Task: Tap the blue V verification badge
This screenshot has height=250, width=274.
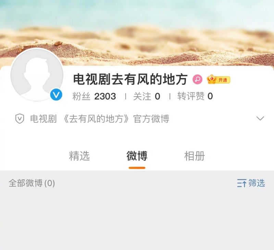Action: click(56, 94)
